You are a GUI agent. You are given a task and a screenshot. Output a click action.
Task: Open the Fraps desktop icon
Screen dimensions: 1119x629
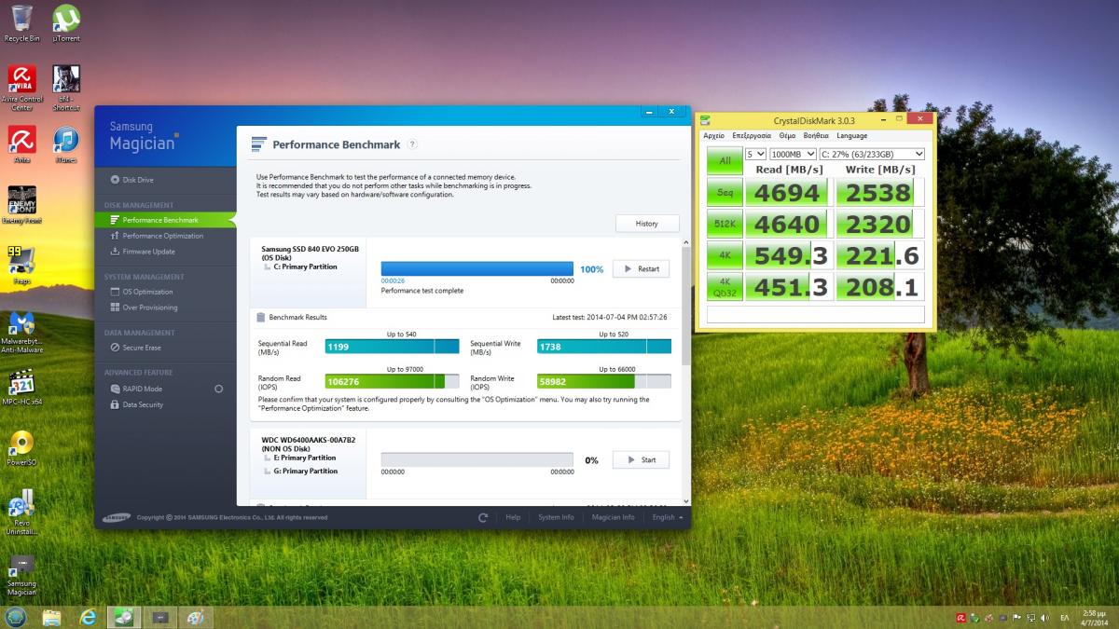(x=21, y=266)
